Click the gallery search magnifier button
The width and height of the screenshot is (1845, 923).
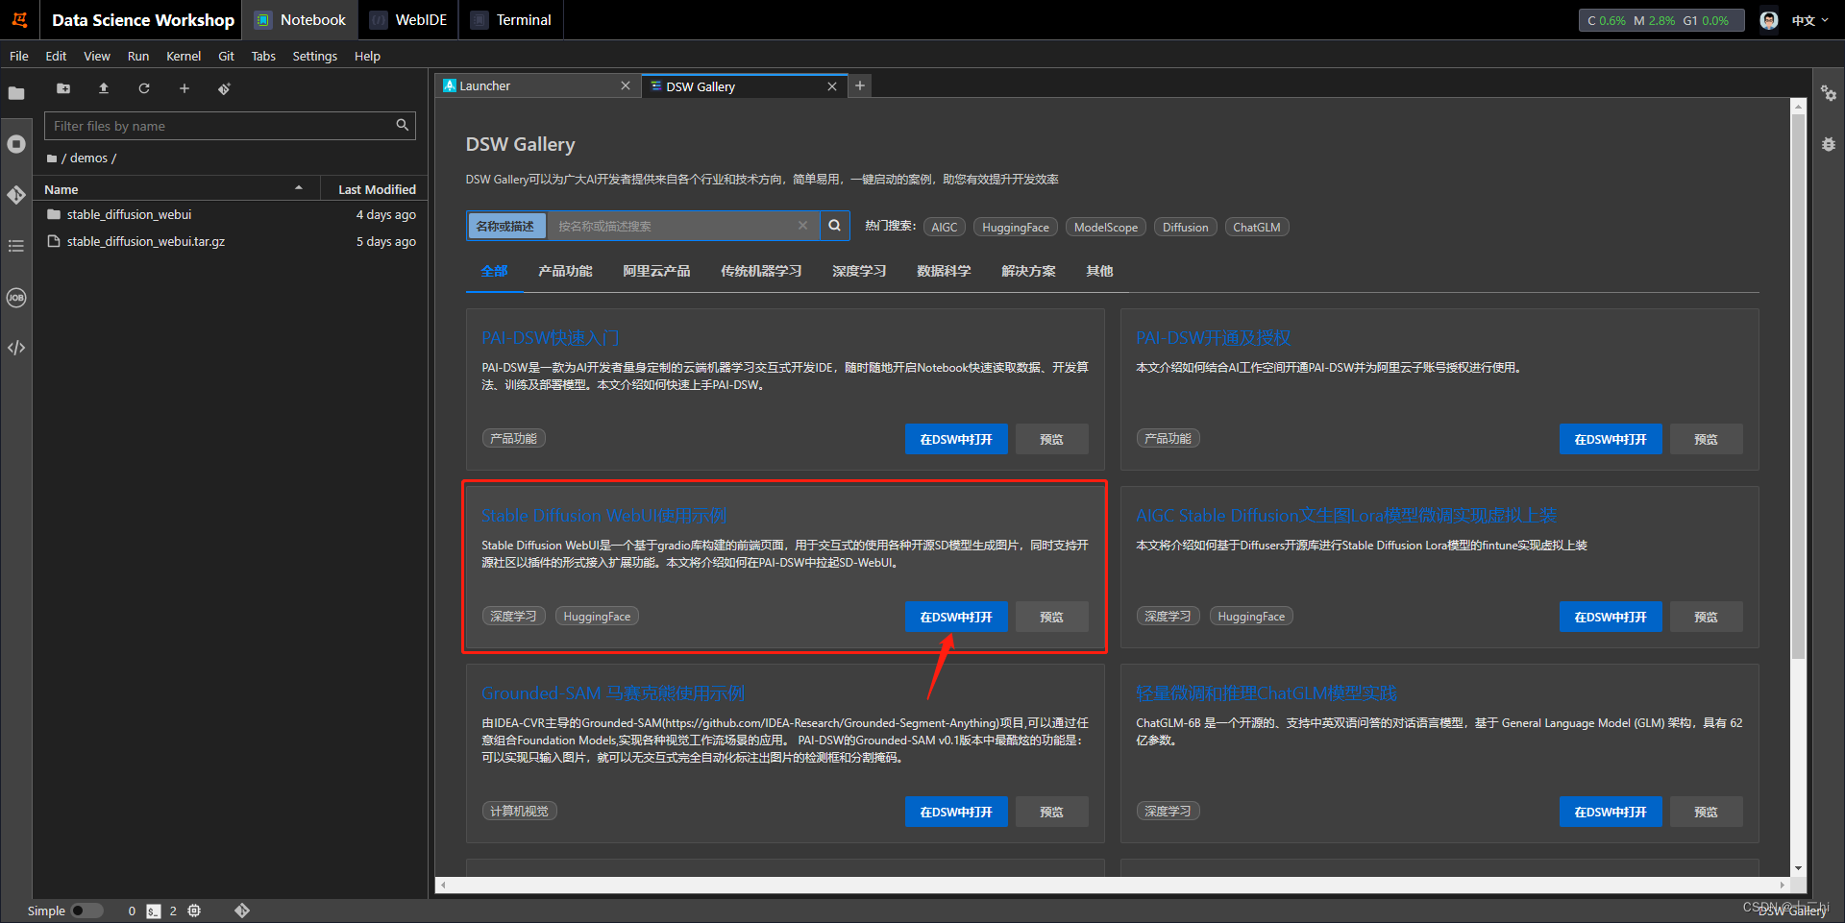click(x=835, y=226)
